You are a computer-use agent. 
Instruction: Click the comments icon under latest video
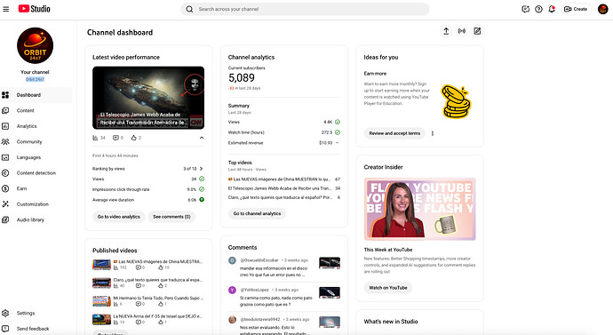coord(115,138)
